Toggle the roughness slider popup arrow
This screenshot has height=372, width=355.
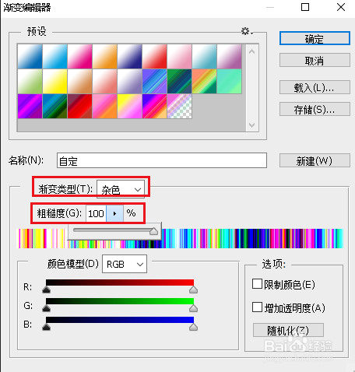click(x=114, y=213)
